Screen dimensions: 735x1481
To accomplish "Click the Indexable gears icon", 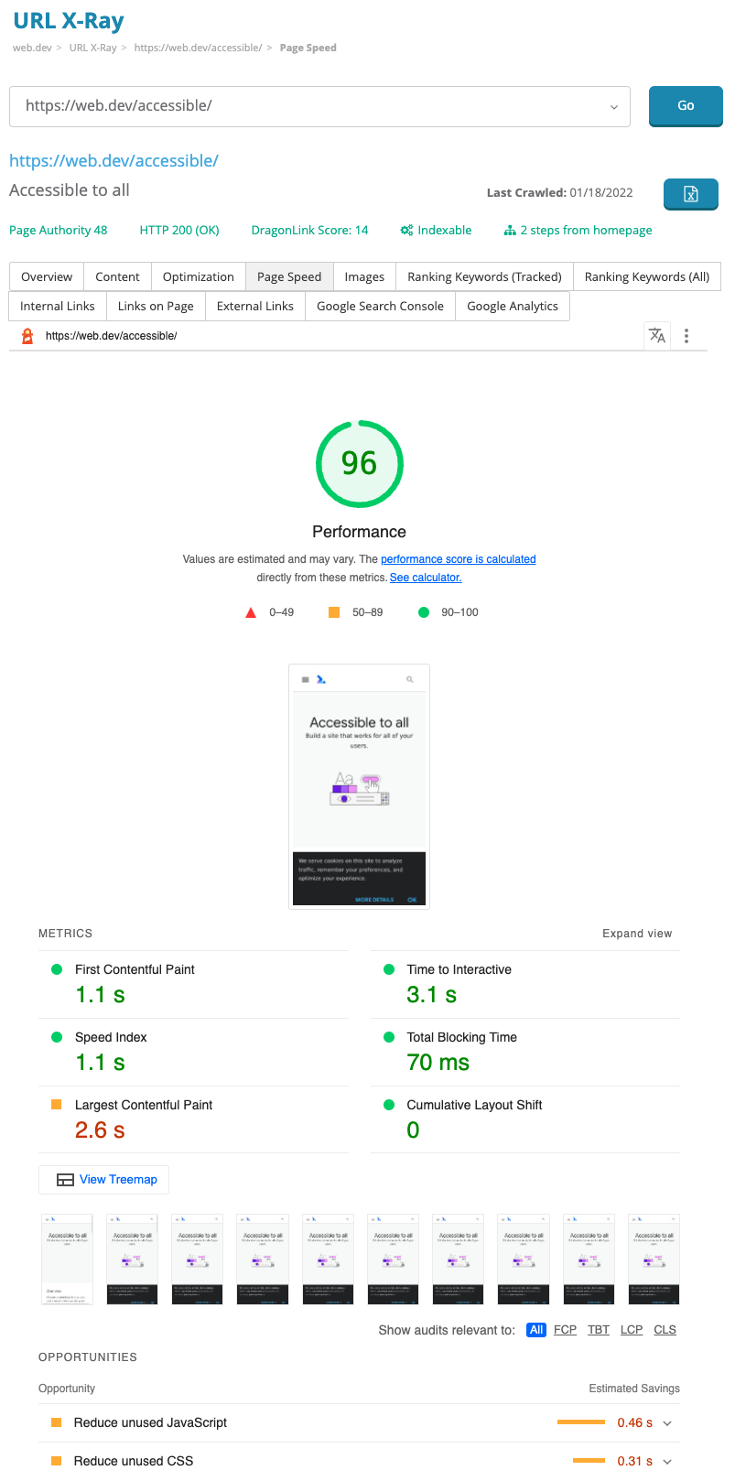I will (x=406, y=231).
